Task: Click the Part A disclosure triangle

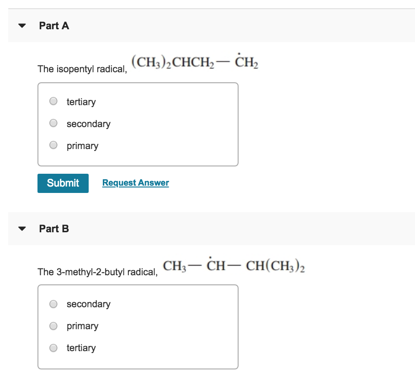Action: pyautogui.click(x=21, y=26)
